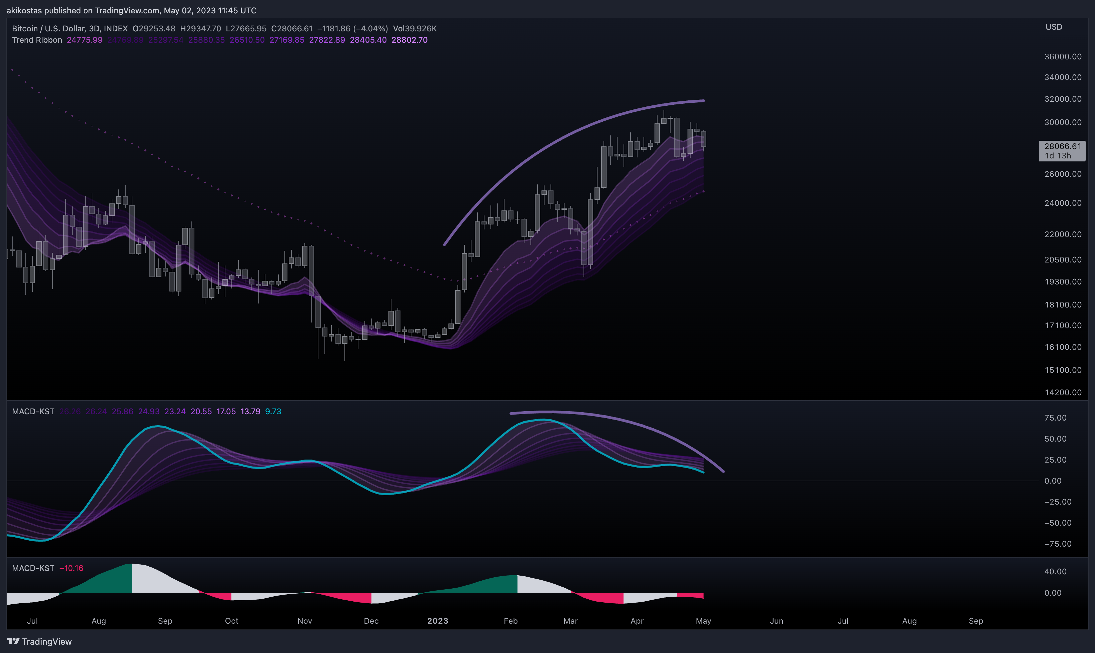This screenshot has height=653, width=1095.
Task: Click the lower MACD-KST histogram label
Action: (x=33, y=568)
